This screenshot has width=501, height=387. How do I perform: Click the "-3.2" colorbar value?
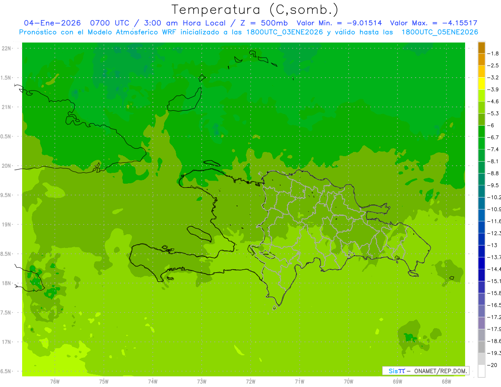click(x=493, y=77)
